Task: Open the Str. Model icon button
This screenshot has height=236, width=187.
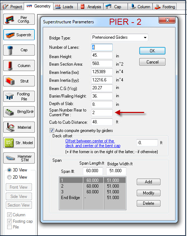Action: (19, 143)
